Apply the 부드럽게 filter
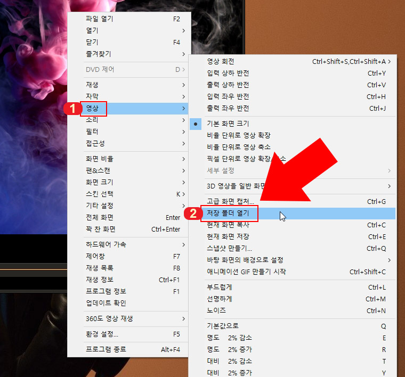 pyautogui.click(x=293, y=287)
